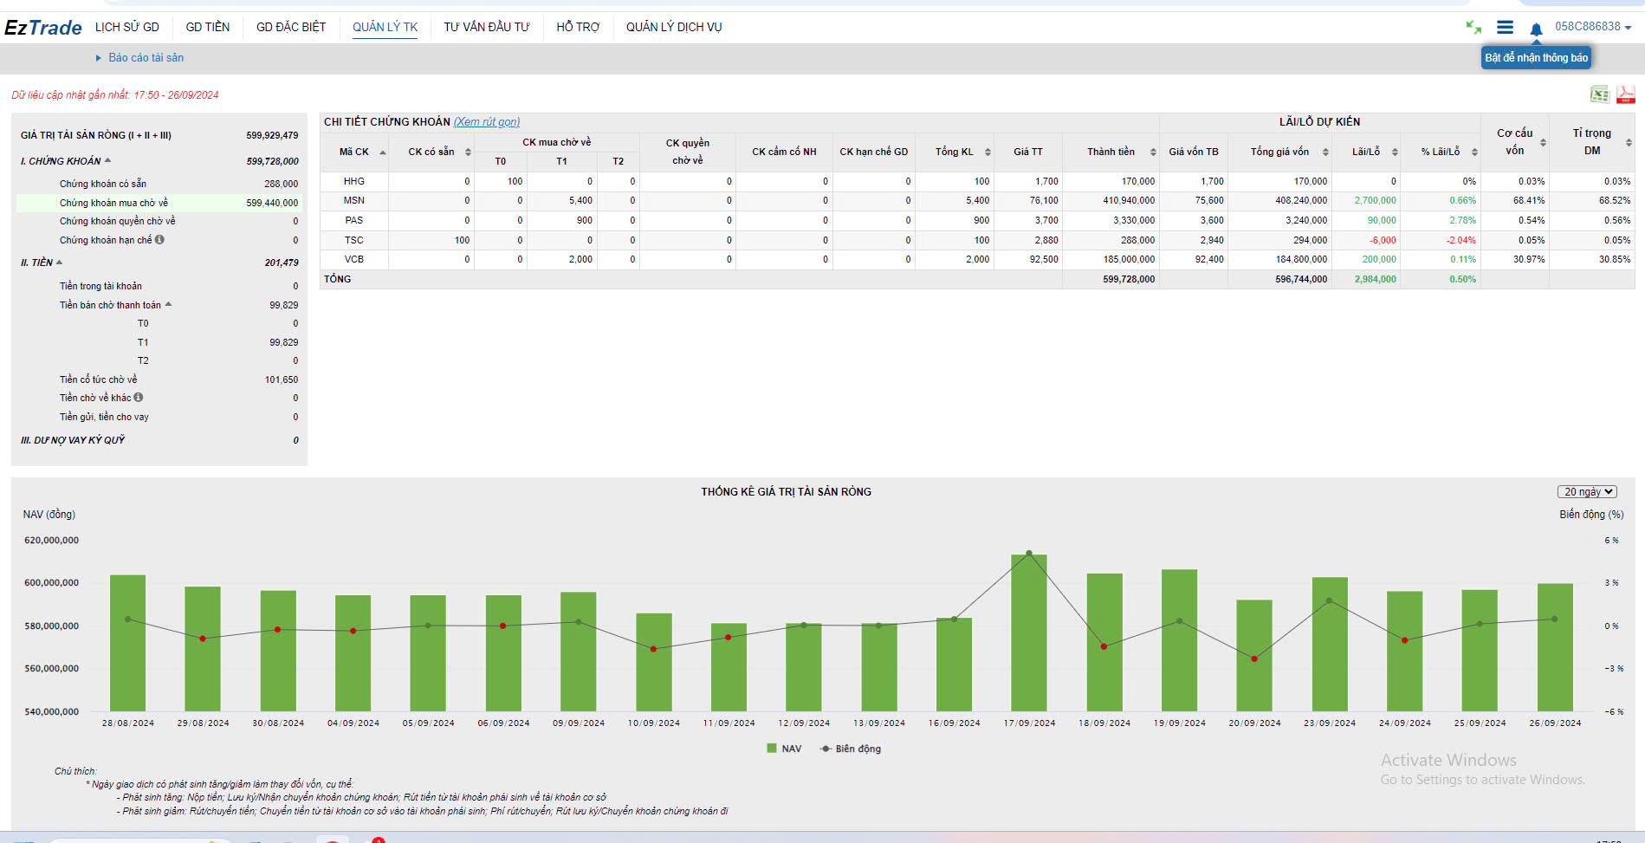Select Chứng khoán mua chờ về row
1645x843 pixels.
point(159,203)
